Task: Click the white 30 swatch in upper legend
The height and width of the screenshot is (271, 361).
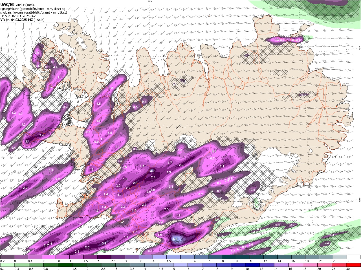Action: (x=354, y=257)
